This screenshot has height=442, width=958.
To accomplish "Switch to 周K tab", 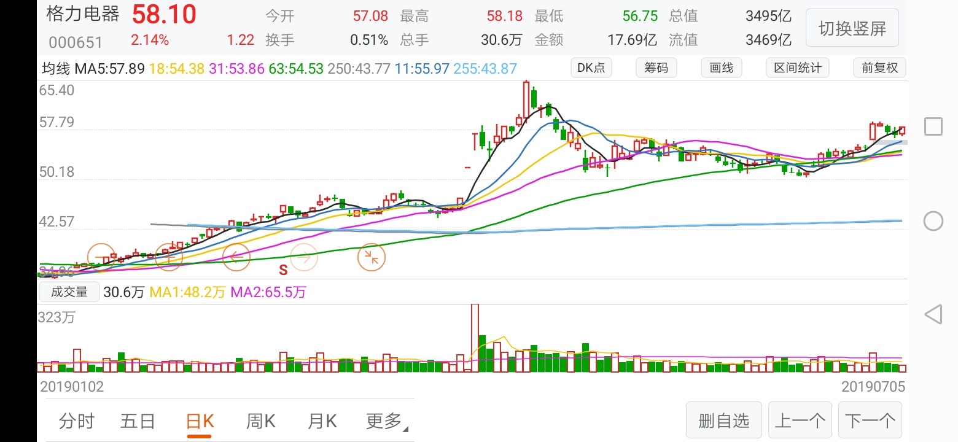I will pos(260,421).
